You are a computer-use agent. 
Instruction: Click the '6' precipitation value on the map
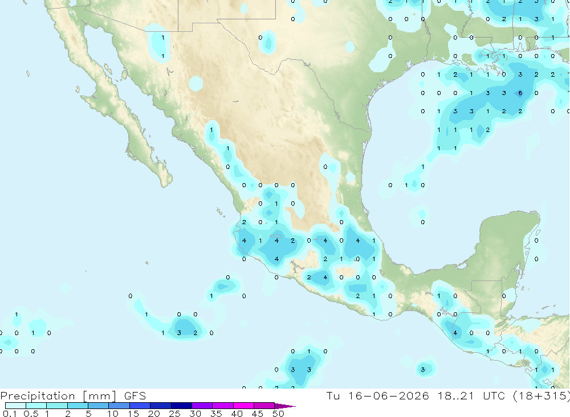click(x=520, y=93)
